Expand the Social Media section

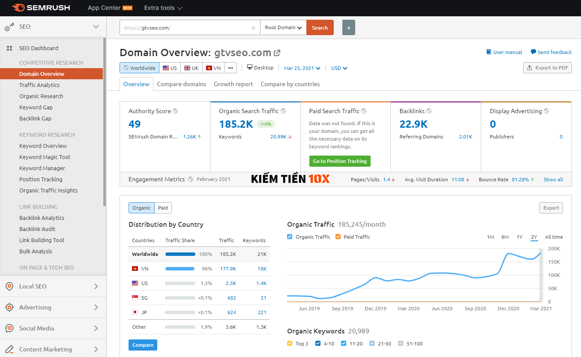click(x=96, y=328)
